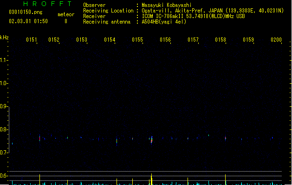The image size is (292, 185).
Task: Click the 0200 time marker
Action: pos(276,40)
